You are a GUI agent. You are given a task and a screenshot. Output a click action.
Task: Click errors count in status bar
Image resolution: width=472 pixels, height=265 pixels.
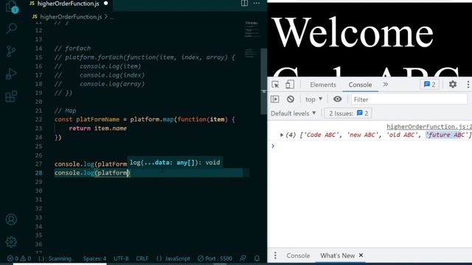pos(13,258)
